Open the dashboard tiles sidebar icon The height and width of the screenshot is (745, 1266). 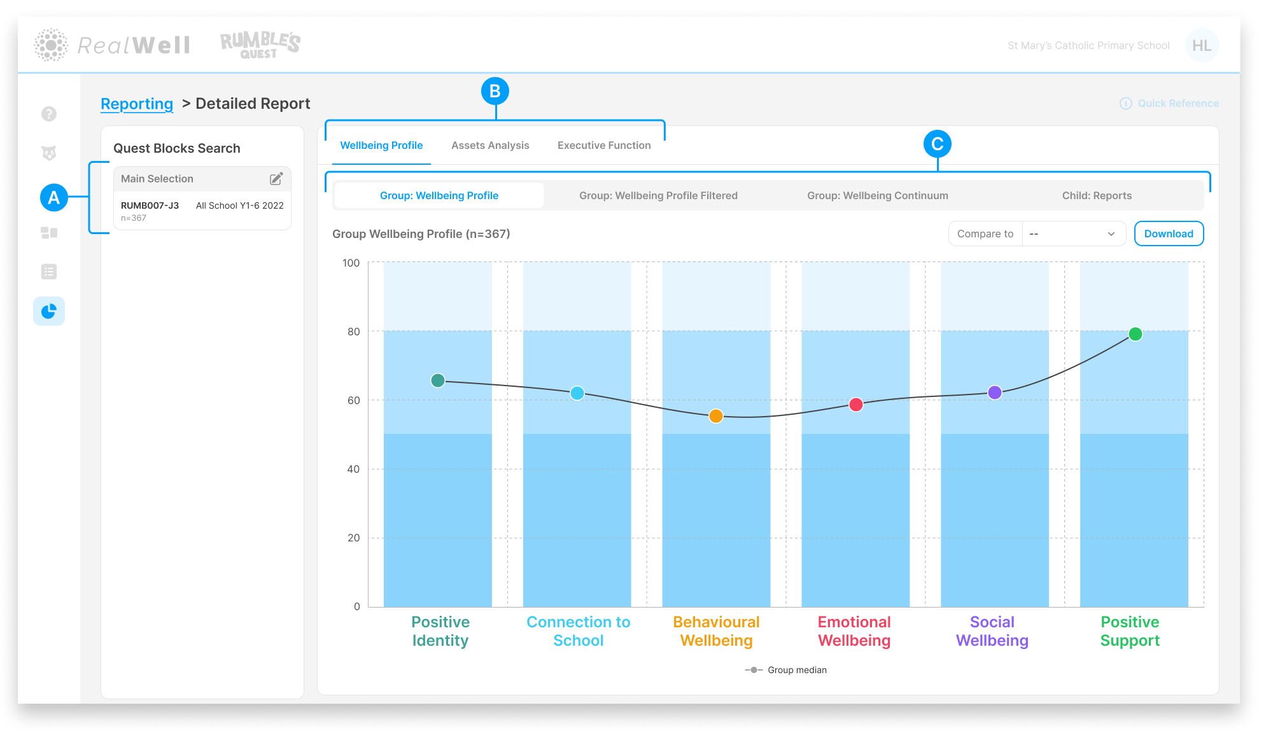pos(49,233)
